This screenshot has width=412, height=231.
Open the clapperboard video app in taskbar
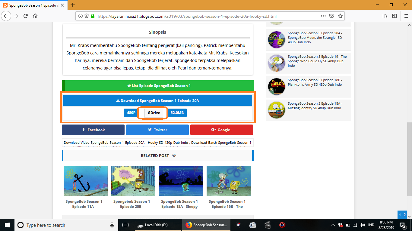click(267, 225)
